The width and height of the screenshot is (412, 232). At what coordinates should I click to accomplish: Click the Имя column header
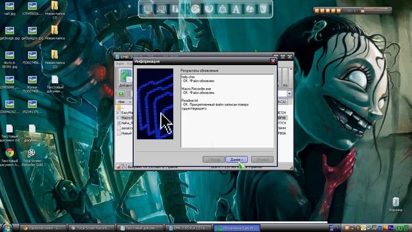coord(124,102)
